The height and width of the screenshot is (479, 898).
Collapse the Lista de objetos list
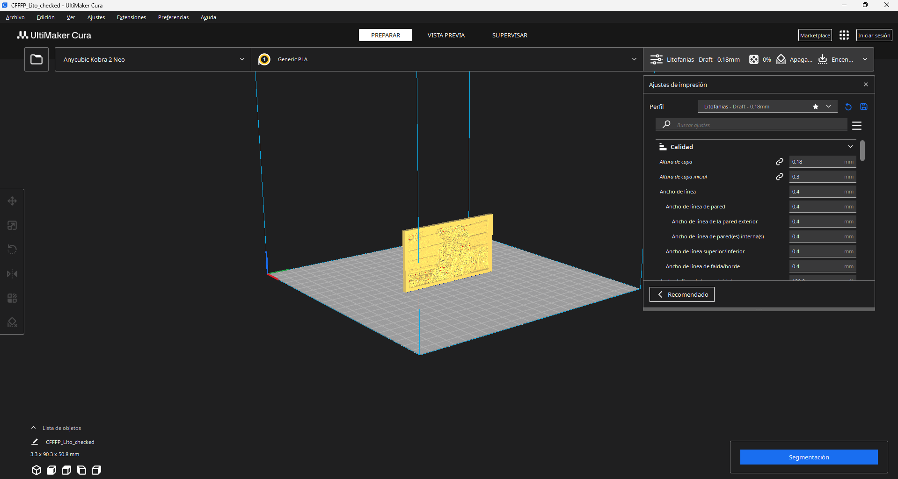[x=34, y=428]
